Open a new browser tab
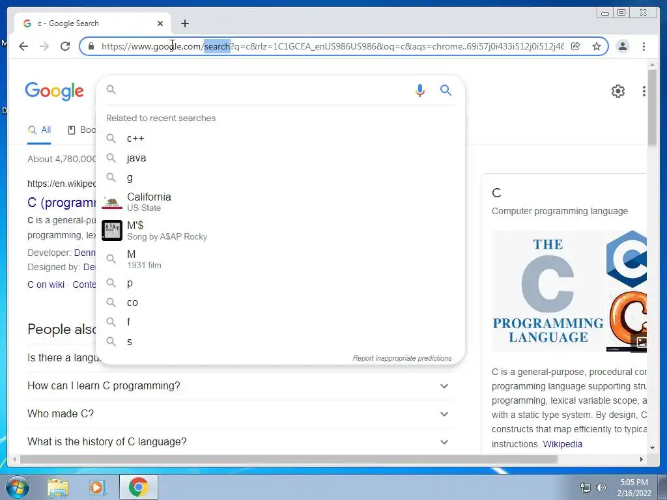The height and width of the screenshot is (500, 667). (184, 23)
